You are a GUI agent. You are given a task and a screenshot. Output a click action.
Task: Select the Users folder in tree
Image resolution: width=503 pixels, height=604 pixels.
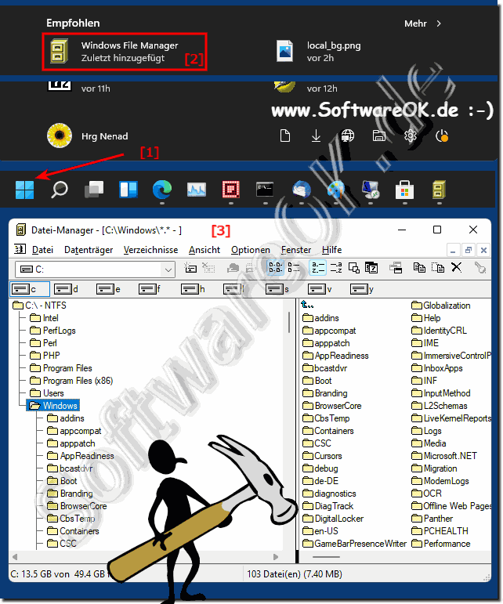tap(47, 393)
